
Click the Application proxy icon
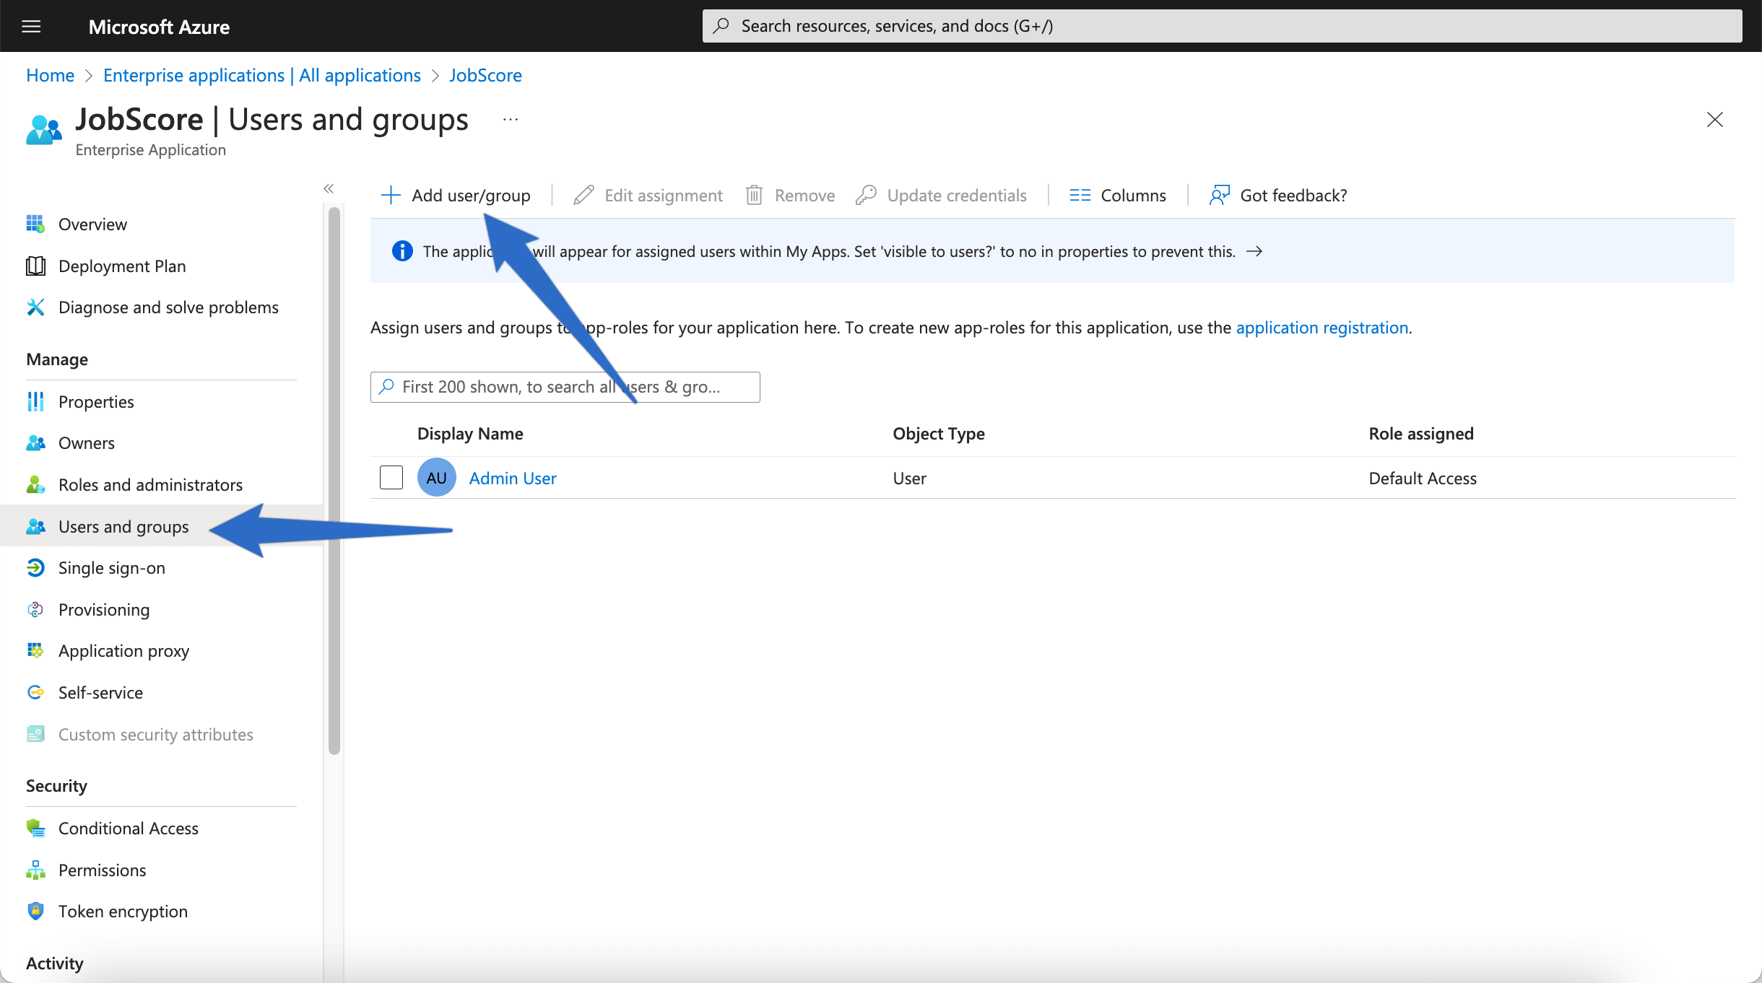(x=35, y=651)
